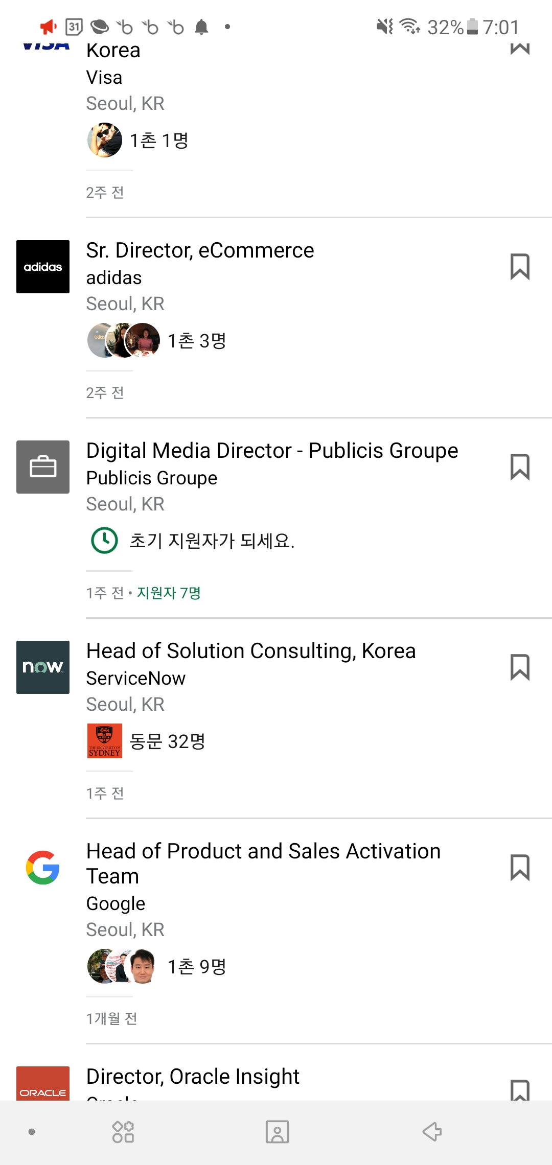Image resolution: width=552 pixels, height=1165 pixels.
Task: Open Head of Solution Consulting, Korea listing
Action: pos(250,651)
